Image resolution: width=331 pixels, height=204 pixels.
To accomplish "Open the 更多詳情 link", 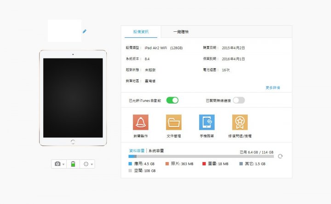I will pyautogui.click(x=273, y=87).
